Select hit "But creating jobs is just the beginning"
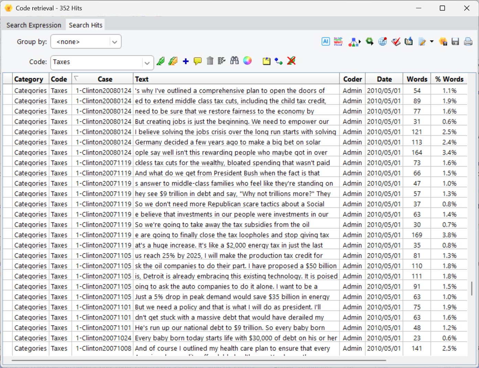 [x=236, y=121]
